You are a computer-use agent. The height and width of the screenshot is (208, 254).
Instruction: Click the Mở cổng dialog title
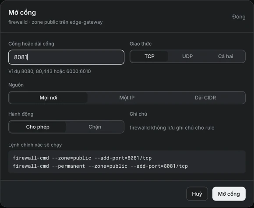(x=22, y=12)
